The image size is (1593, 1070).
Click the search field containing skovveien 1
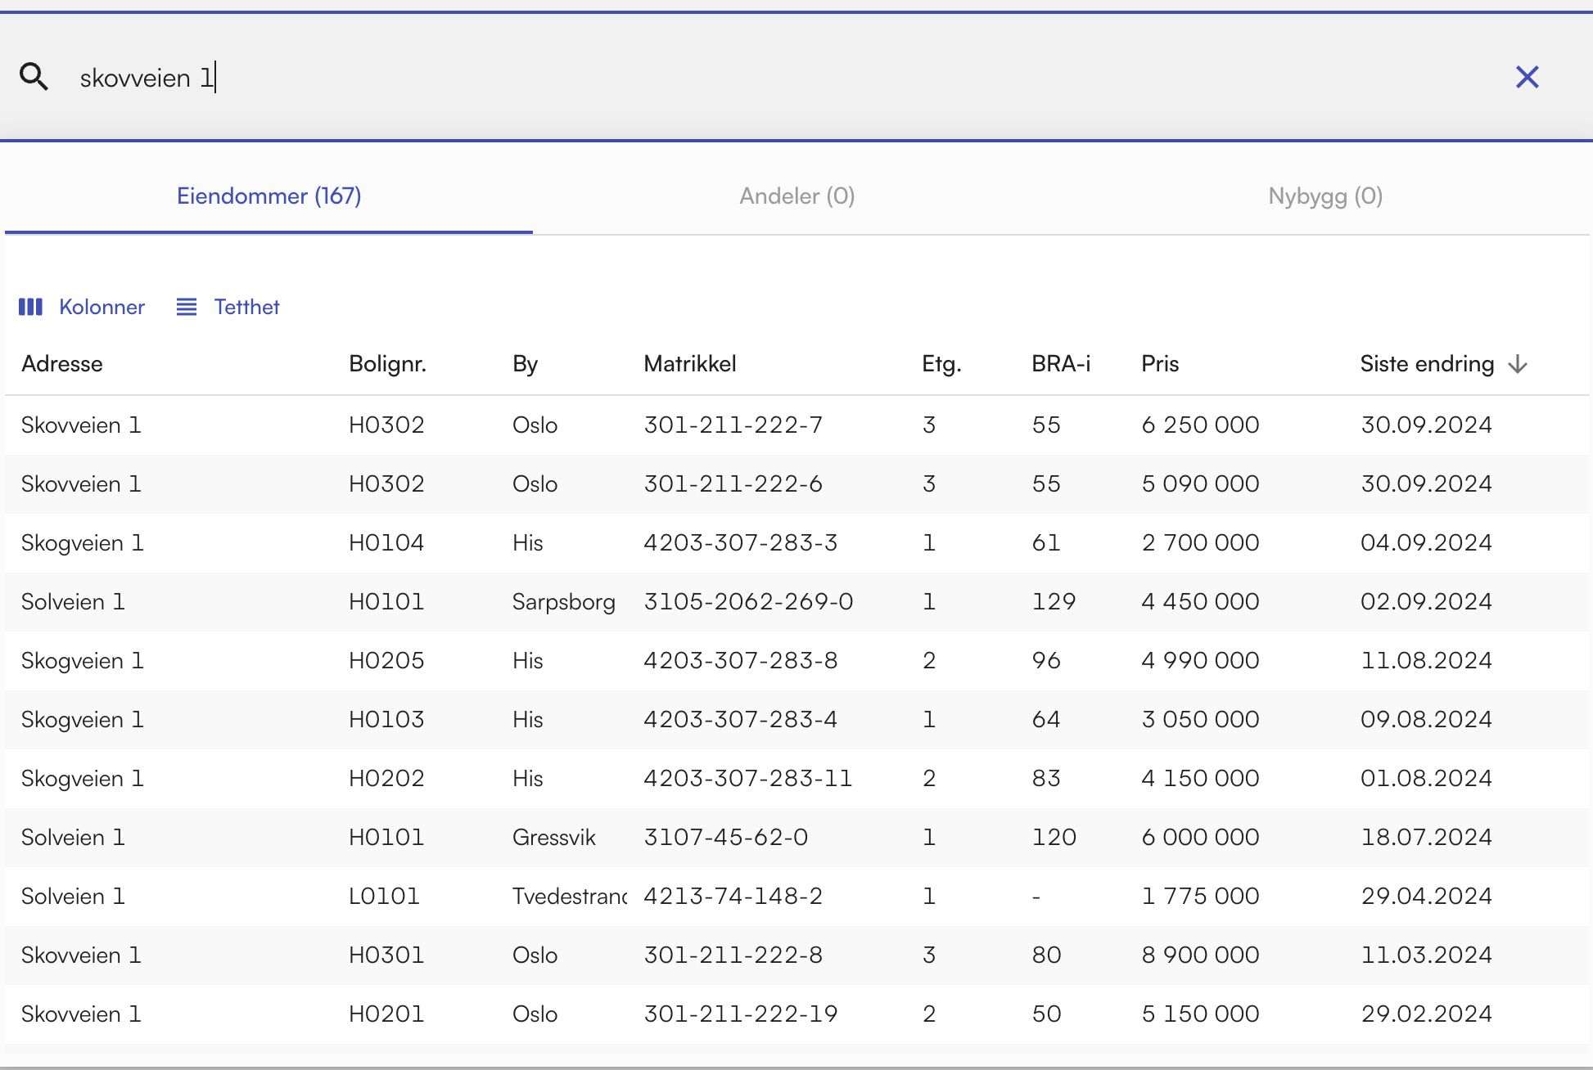(x=737, y=78)
